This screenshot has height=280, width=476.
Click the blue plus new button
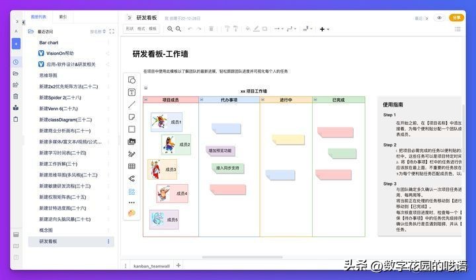(16, 44)
